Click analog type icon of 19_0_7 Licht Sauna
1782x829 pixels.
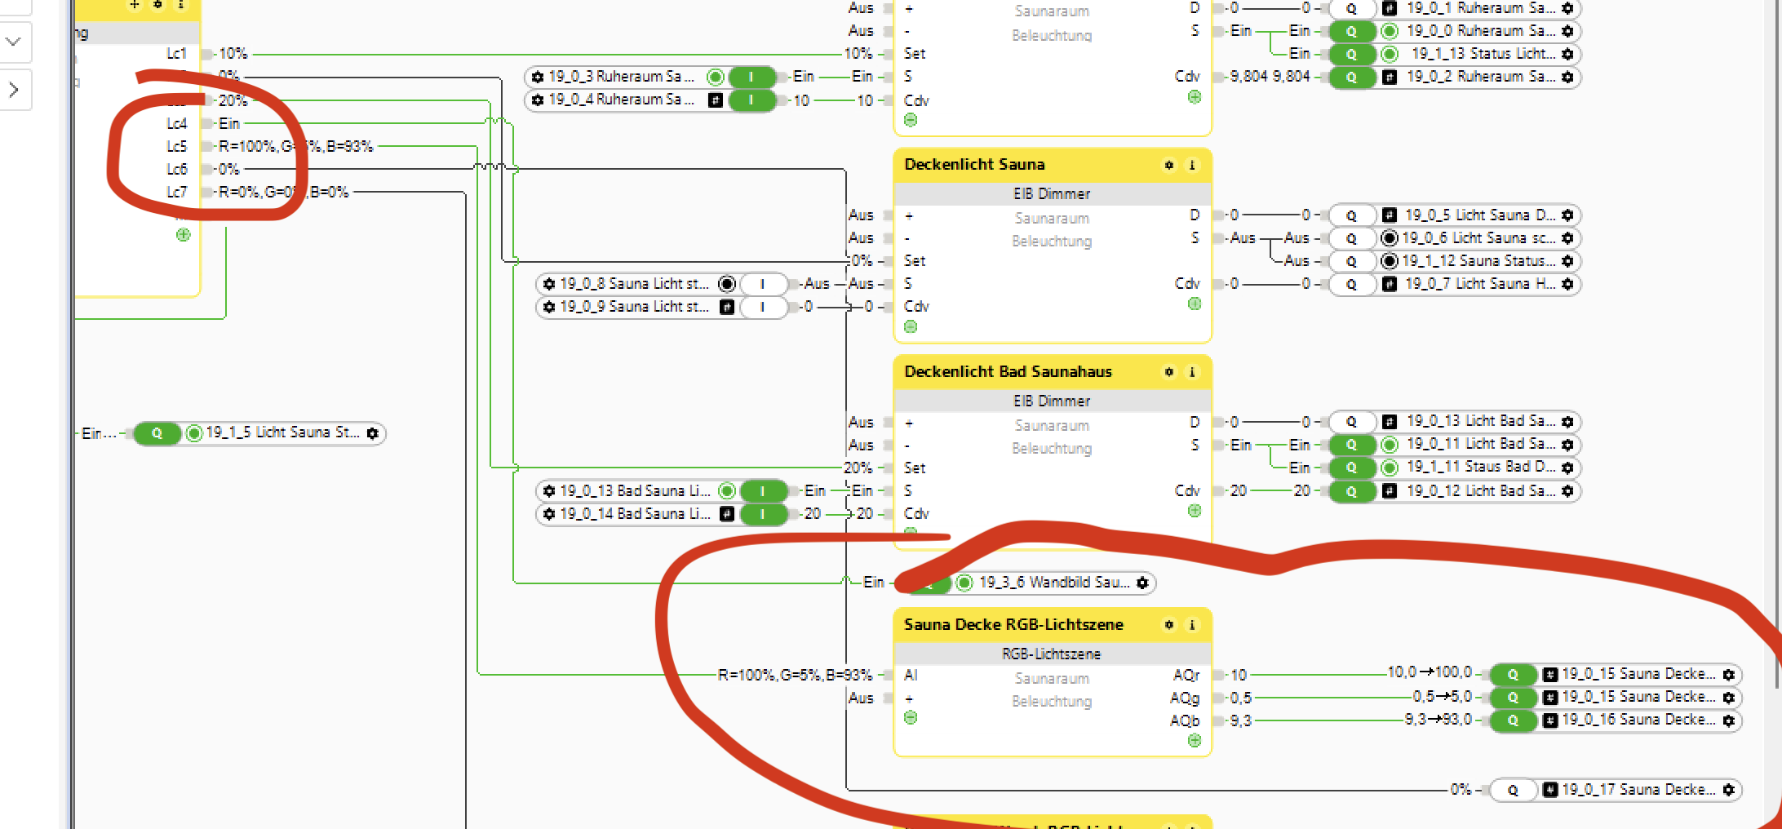click(x=1390, y=284)
